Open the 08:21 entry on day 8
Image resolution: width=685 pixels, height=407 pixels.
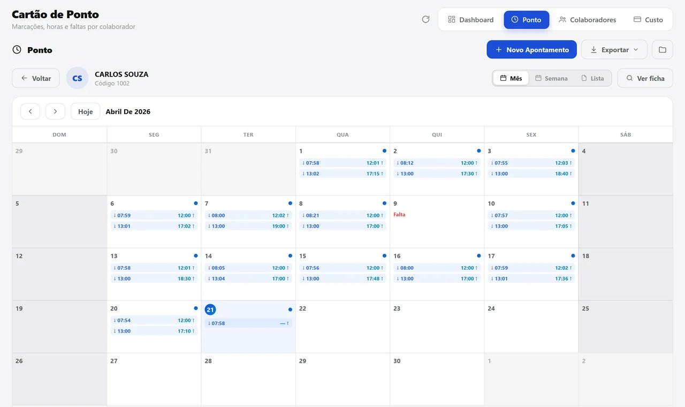[342, 215]
